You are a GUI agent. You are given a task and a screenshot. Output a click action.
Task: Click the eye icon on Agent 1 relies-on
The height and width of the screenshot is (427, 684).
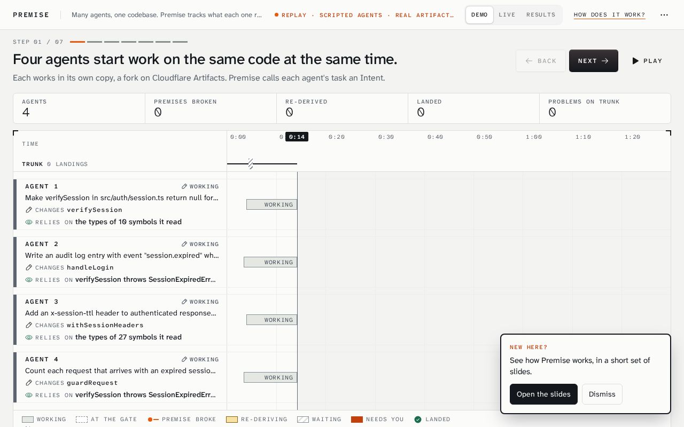click(29, 222)
